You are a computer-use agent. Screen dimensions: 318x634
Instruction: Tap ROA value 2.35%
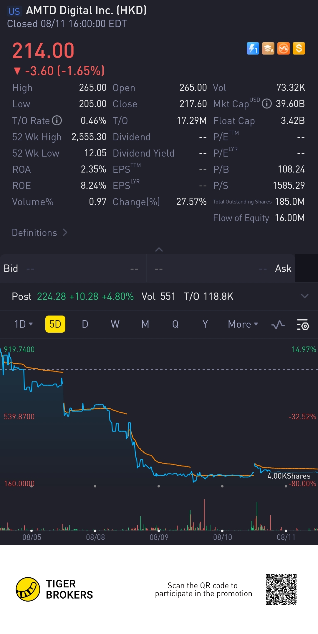(94, 169)
